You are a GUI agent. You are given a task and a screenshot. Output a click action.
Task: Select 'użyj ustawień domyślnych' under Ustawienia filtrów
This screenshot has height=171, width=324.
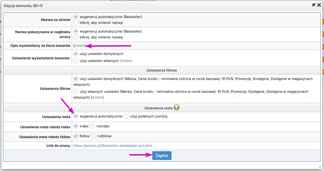tap(76, 79)
